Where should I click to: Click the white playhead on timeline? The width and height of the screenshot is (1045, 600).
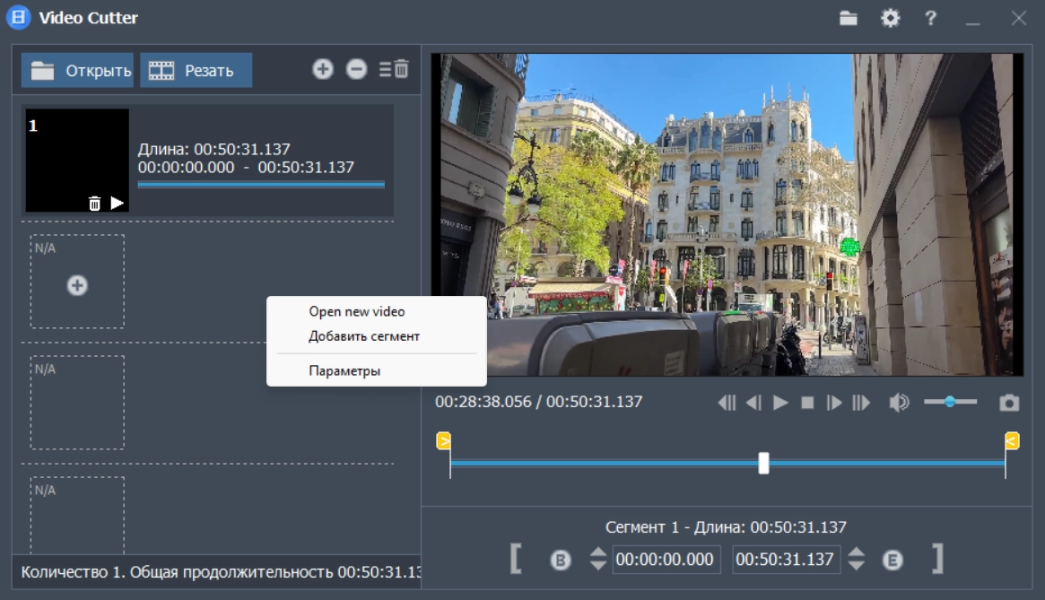pos(763,463)
